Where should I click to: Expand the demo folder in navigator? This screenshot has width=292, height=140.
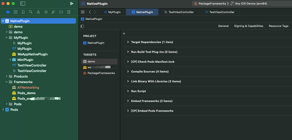pyautogui.click(x=7, y=32)
